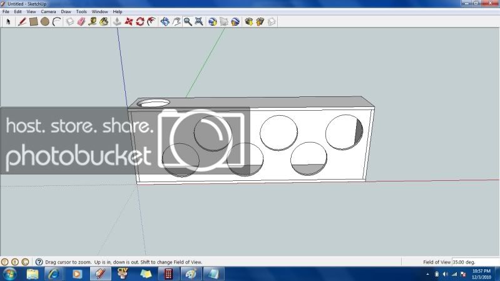Open the Window menu
Screen dimensions: 500x281
coord(99,11)
